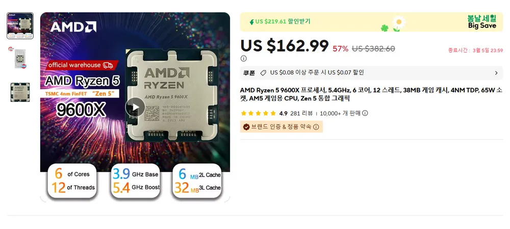Click the Big Save banner logo

tap(482, 22)
